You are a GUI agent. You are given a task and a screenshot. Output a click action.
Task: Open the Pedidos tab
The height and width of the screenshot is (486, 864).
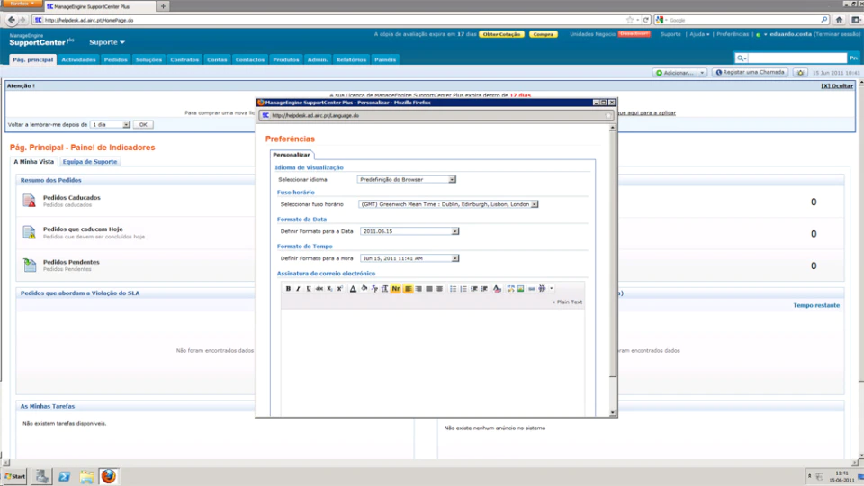116,59
